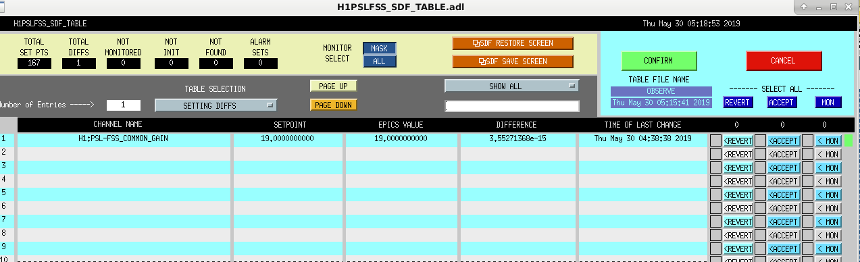Toggle monitor checkbox in row 6
This screenshot has width=860, height=262.
pyautogui.click(x=807, y=208)
